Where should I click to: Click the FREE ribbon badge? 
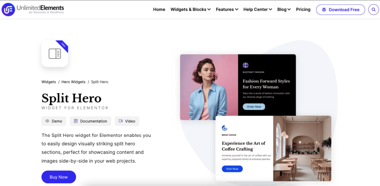(63, 46)
